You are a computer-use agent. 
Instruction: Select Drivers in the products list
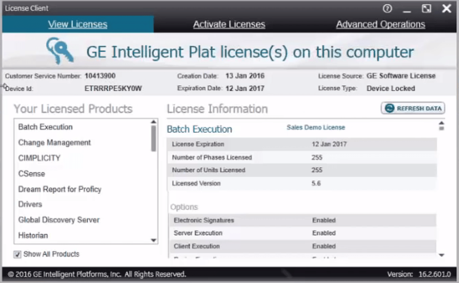point(30,205)
